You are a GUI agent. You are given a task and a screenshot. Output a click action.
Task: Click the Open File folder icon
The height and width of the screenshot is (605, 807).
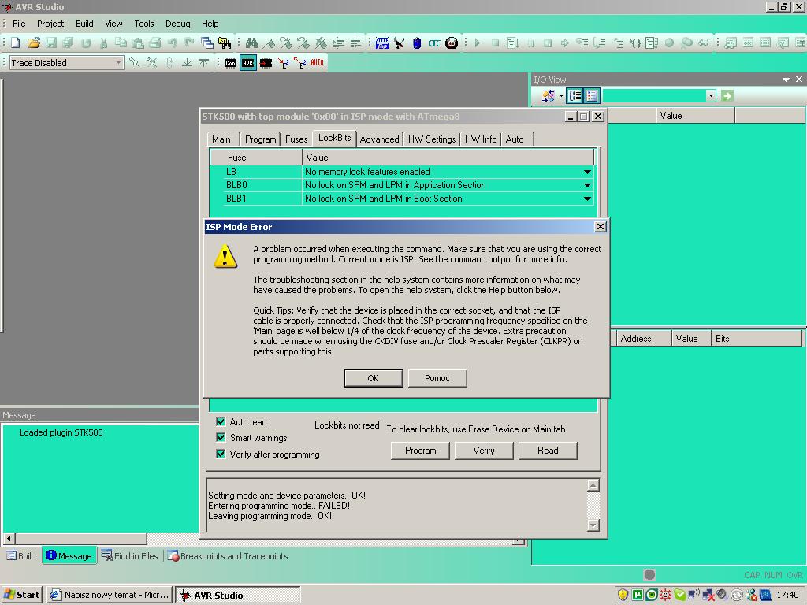[33, 43]
